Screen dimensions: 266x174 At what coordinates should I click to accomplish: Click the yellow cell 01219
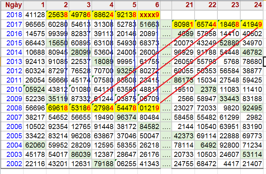(149, 108)
